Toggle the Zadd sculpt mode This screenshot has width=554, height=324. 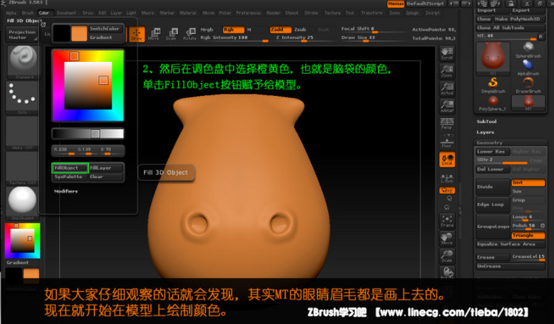click(281, 30)
